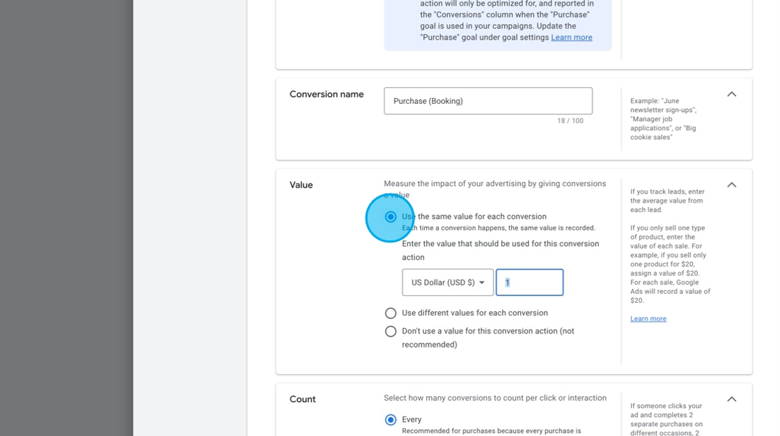
Task: Click the Conversion name label
Action: point(327,93)
